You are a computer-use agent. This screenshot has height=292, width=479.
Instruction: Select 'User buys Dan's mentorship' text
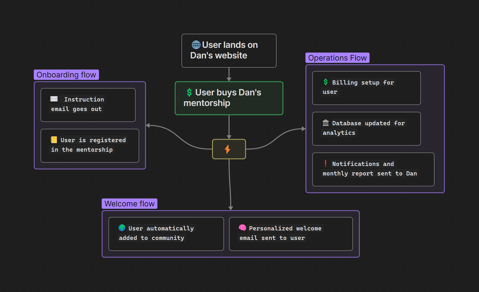click(x=222, y=98)
